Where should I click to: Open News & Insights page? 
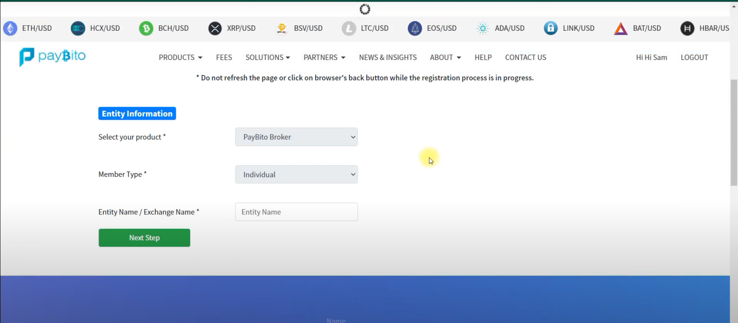point(388,57)
